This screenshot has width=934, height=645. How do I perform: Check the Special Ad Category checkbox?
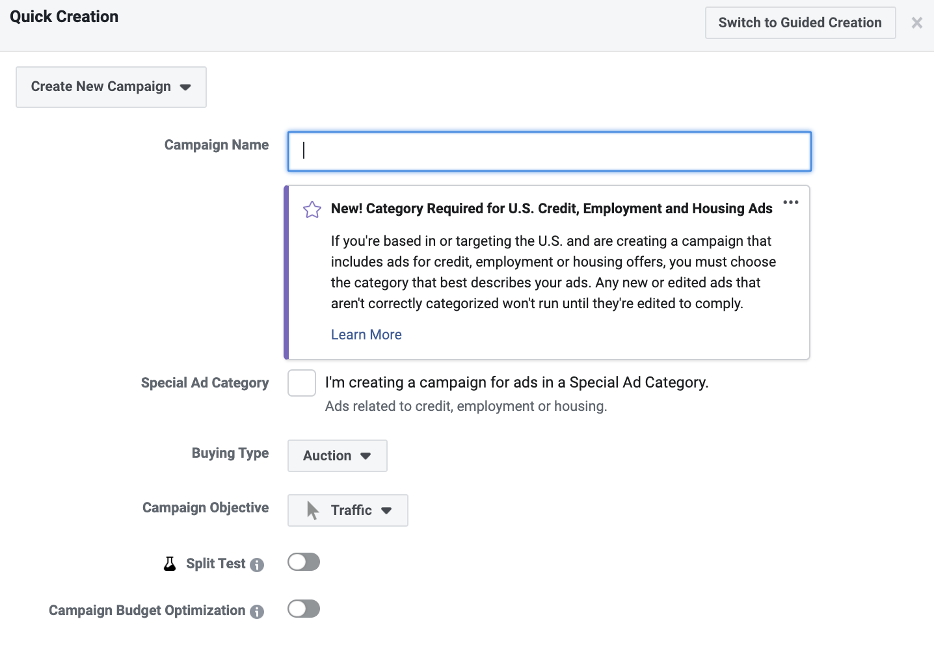(302, 383)
